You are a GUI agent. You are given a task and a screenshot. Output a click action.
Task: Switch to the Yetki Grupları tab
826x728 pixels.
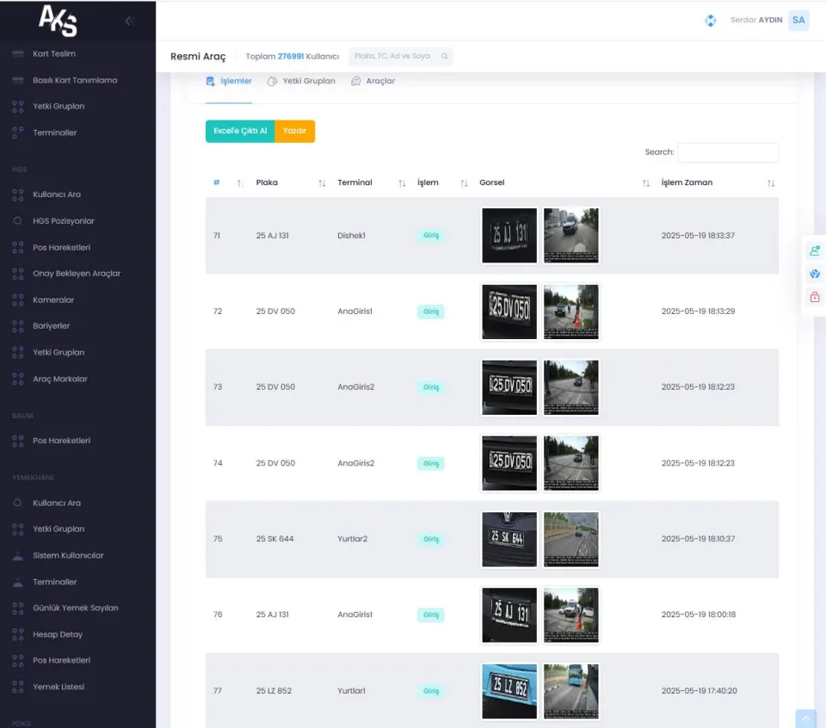click(301, 81)
